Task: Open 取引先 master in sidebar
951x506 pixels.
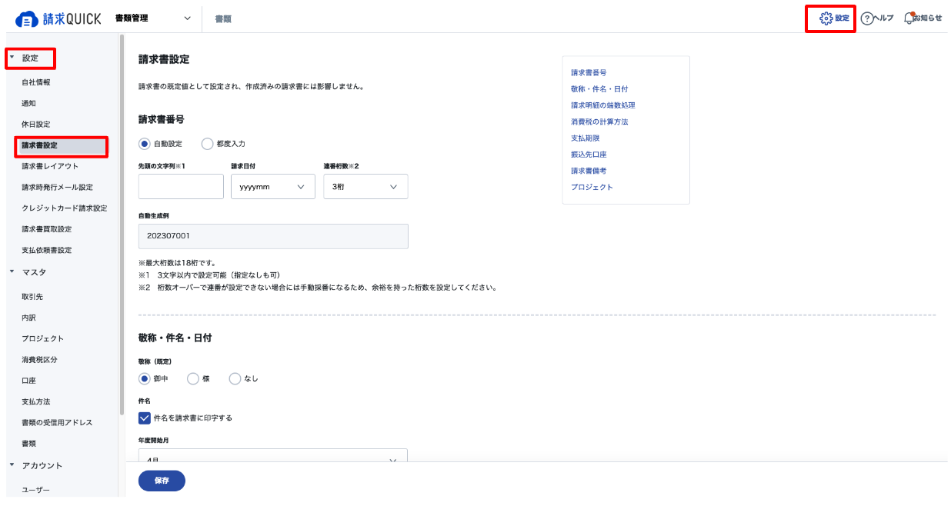Action: coord(32,296)
